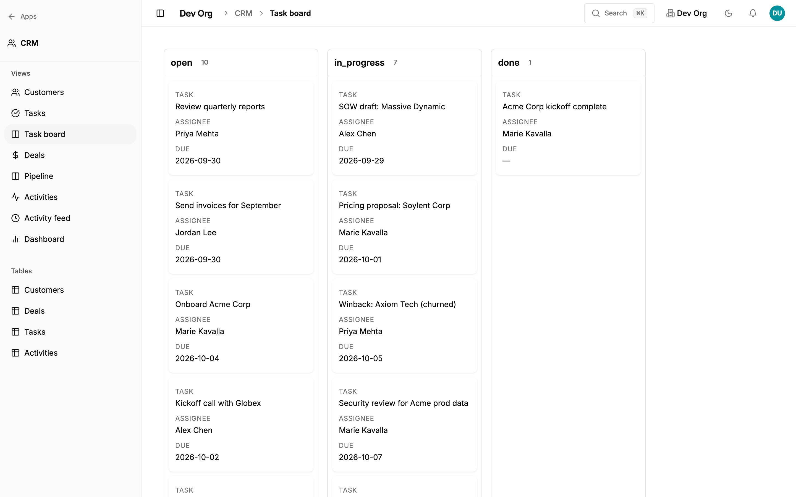Open the Customers table
Screen dimensions: 796x497
click(x=70, y=290)
